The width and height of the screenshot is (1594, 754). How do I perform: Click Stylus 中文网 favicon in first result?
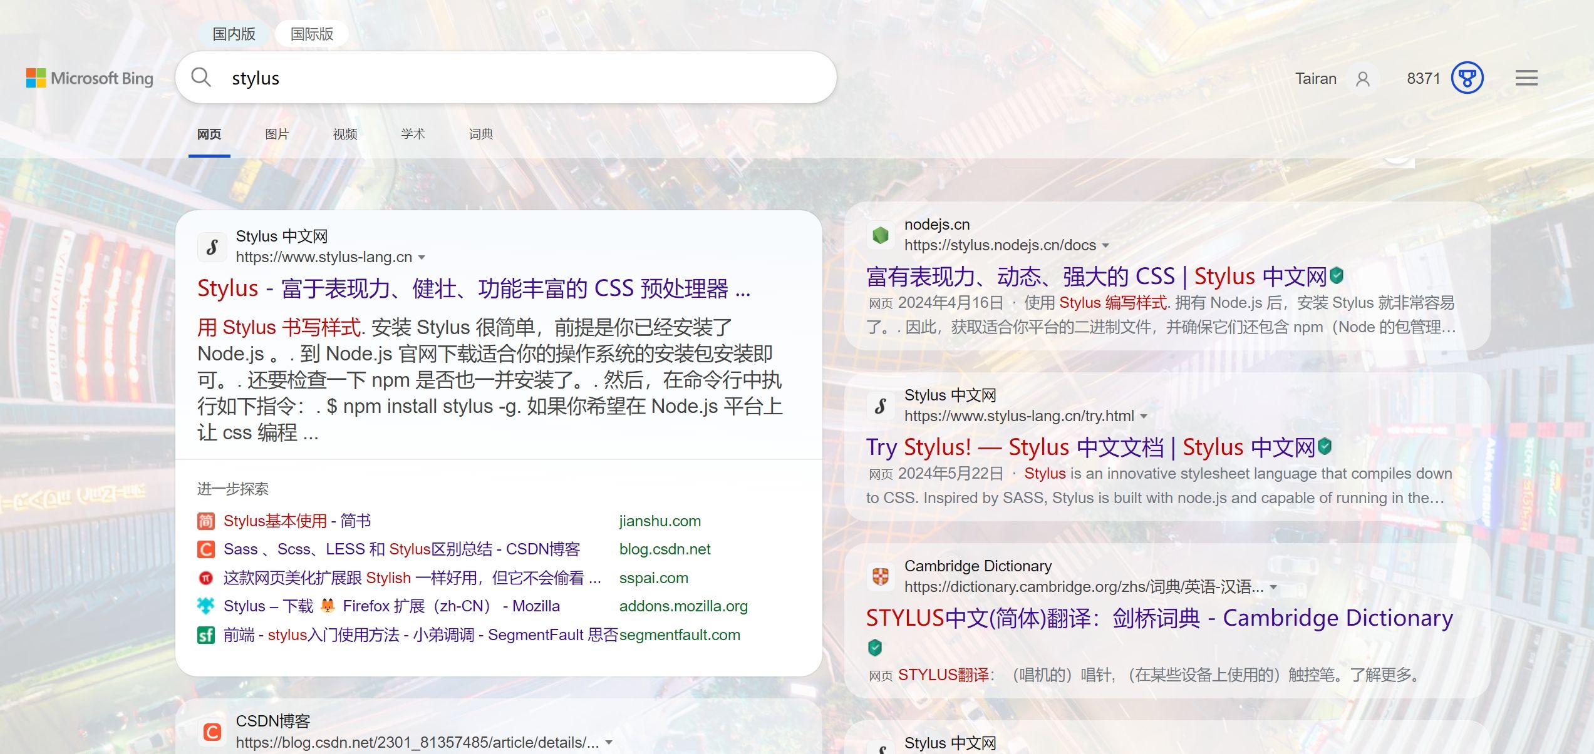click(x=212, y=247)
